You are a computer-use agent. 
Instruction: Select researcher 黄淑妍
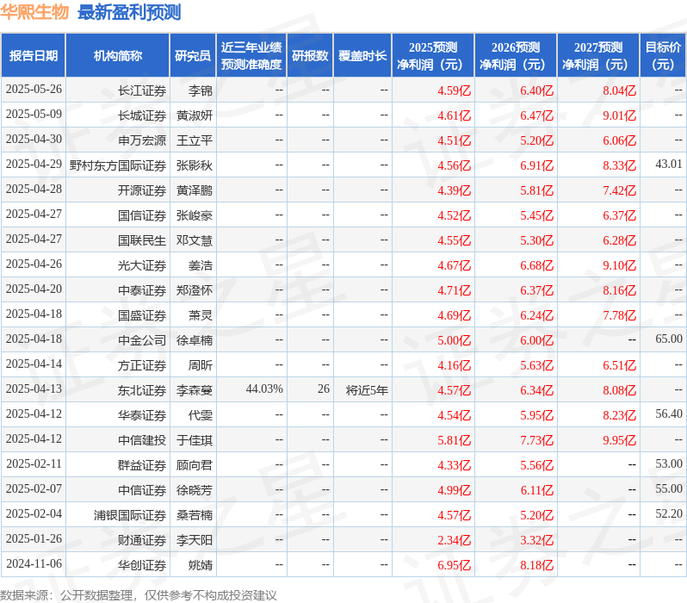(x=194, y=115)
